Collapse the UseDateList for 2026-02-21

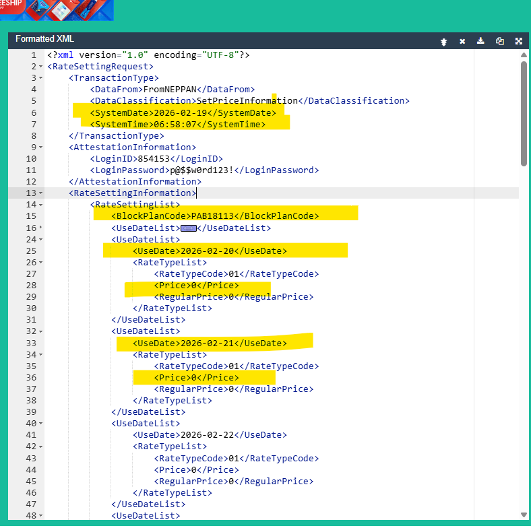coord(40,332)
